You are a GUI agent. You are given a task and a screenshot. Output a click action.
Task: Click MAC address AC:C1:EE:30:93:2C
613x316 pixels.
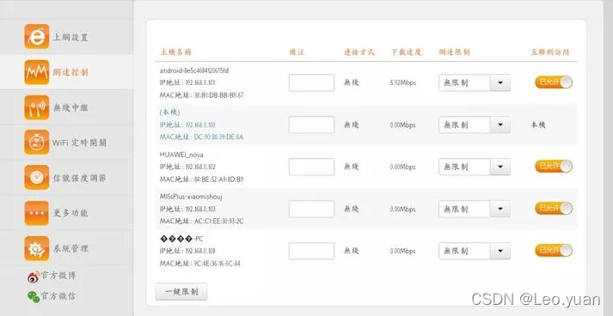pyautogui.click(x=218, y=222)
